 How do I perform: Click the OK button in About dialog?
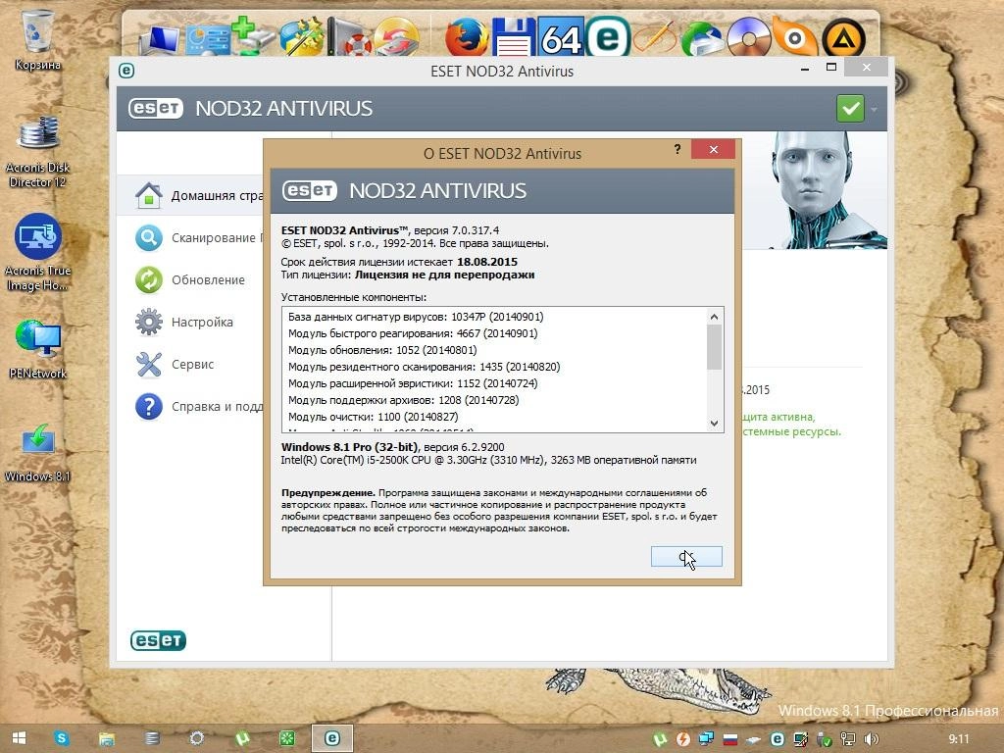click(686, 557)
